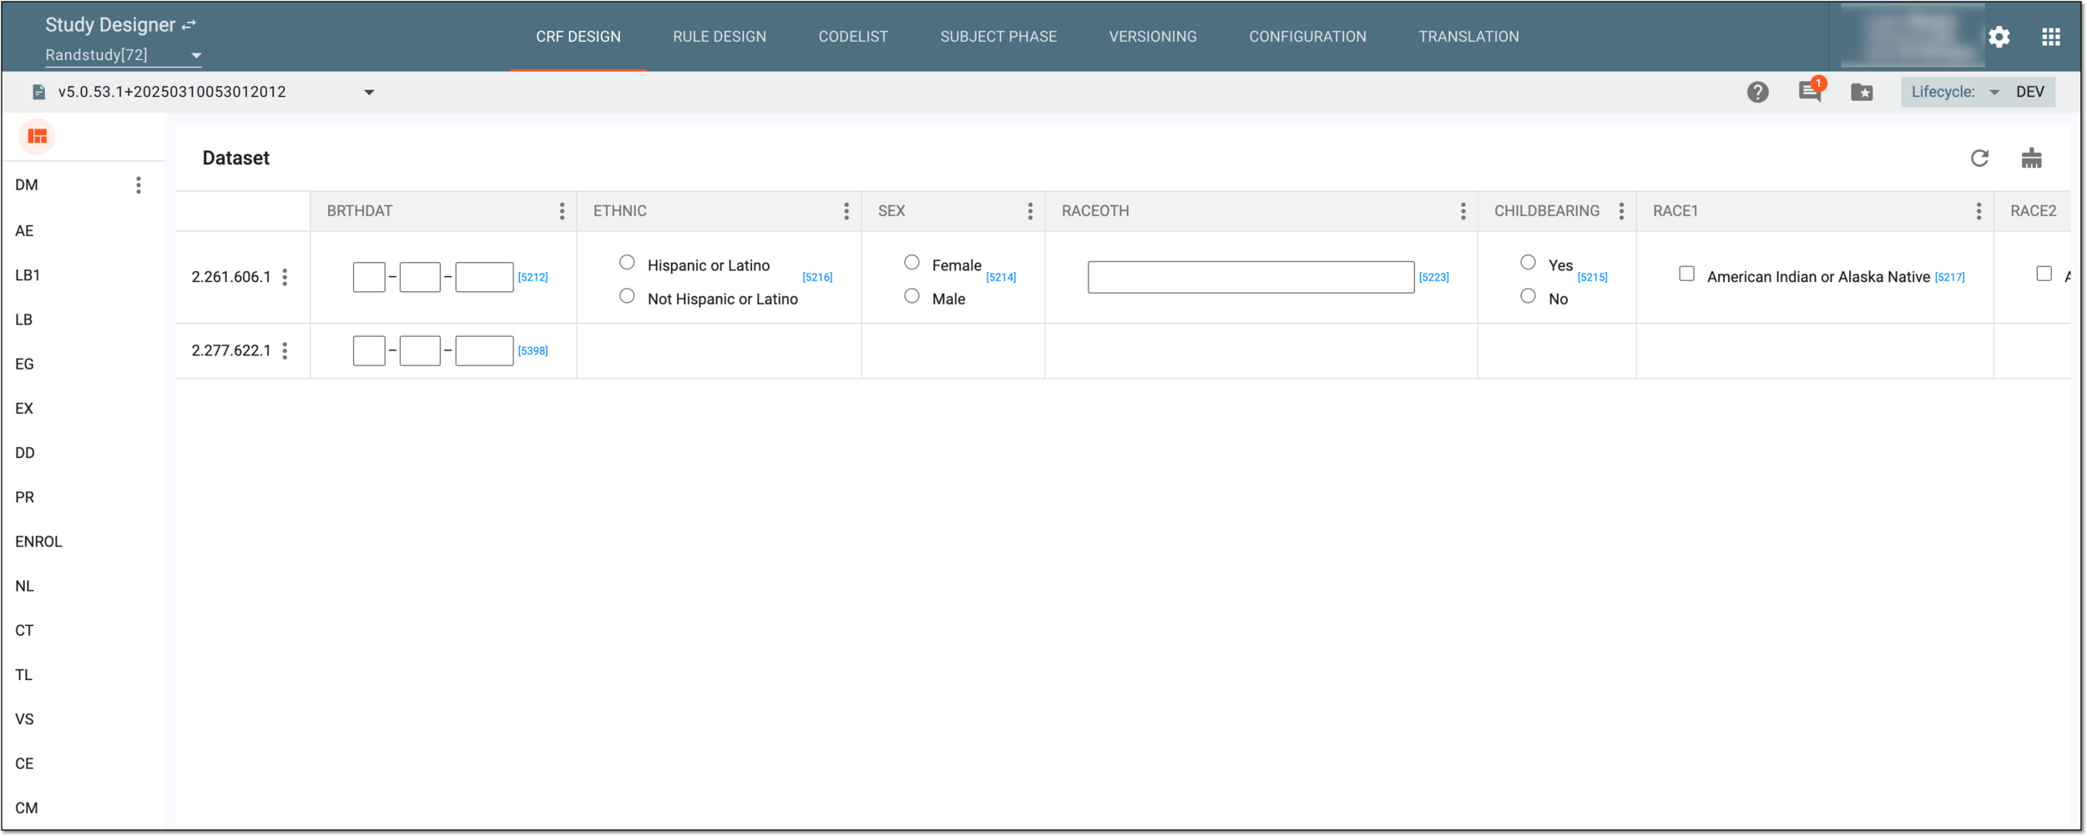Open CHILDBEARING column options menu
This screenshot has width=2087, height=836.
[x=1622, y=211]
